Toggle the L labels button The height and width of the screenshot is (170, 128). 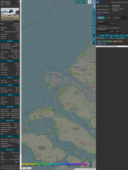[x=94, y=14]
